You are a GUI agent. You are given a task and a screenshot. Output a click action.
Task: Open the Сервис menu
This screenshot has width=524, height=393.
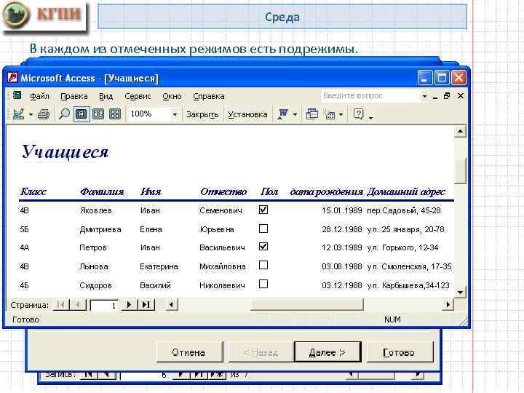[138, 96]
